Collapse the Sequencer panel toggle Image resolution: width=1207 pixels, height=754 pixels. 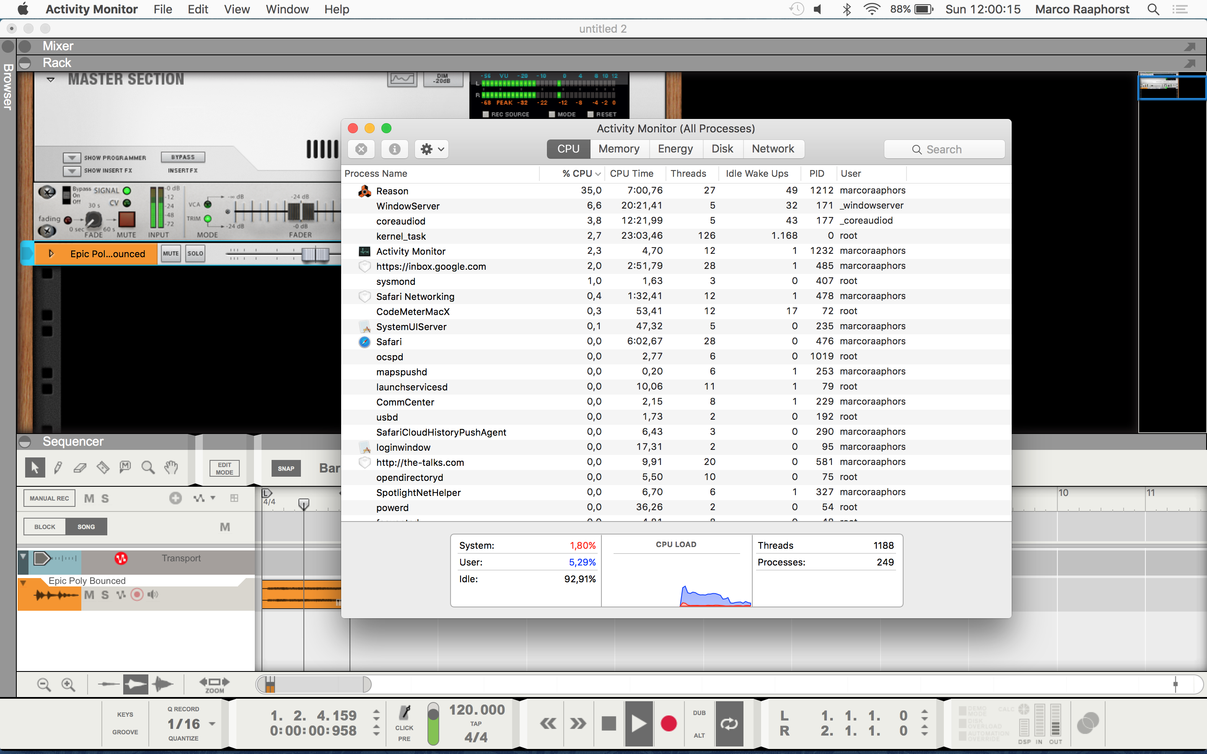click(x=24, y=442)
